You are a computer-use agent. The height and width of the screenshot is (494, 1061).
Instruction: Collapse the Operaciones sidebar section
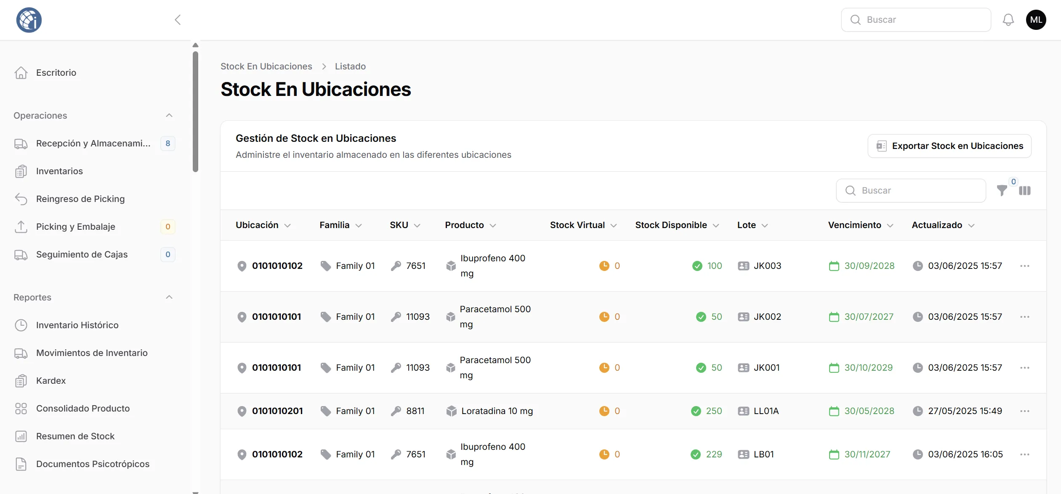point(169,116)
